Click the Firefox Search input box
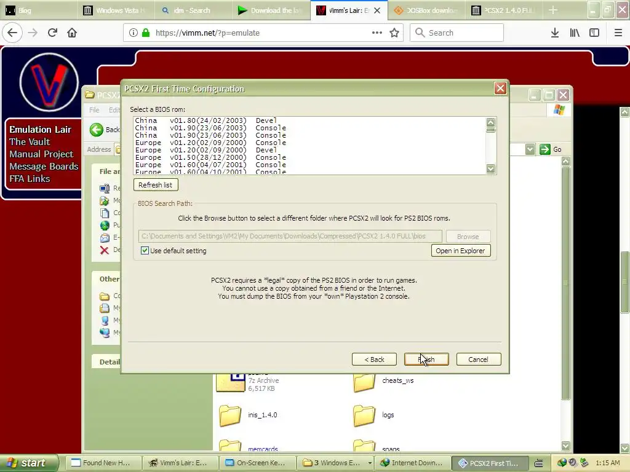The image size is (630, 472). [x=457, y=33]
